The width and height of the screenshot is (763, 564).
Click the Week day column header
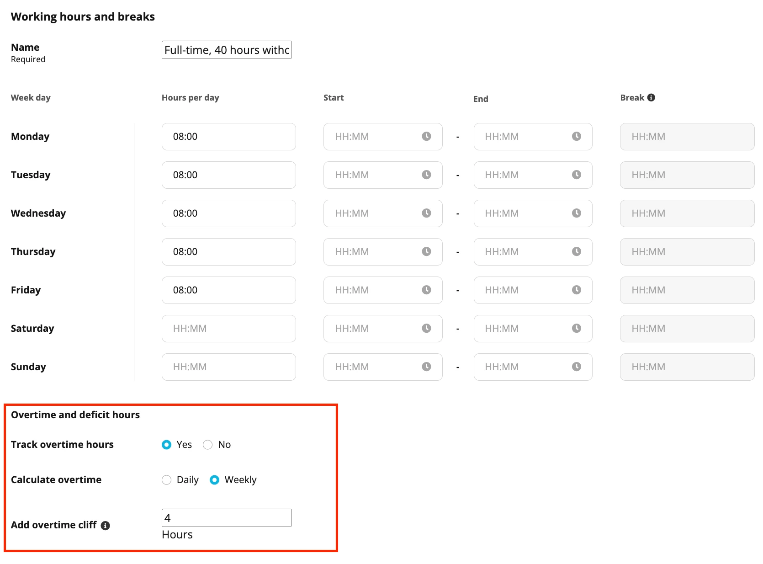(31, 98)
